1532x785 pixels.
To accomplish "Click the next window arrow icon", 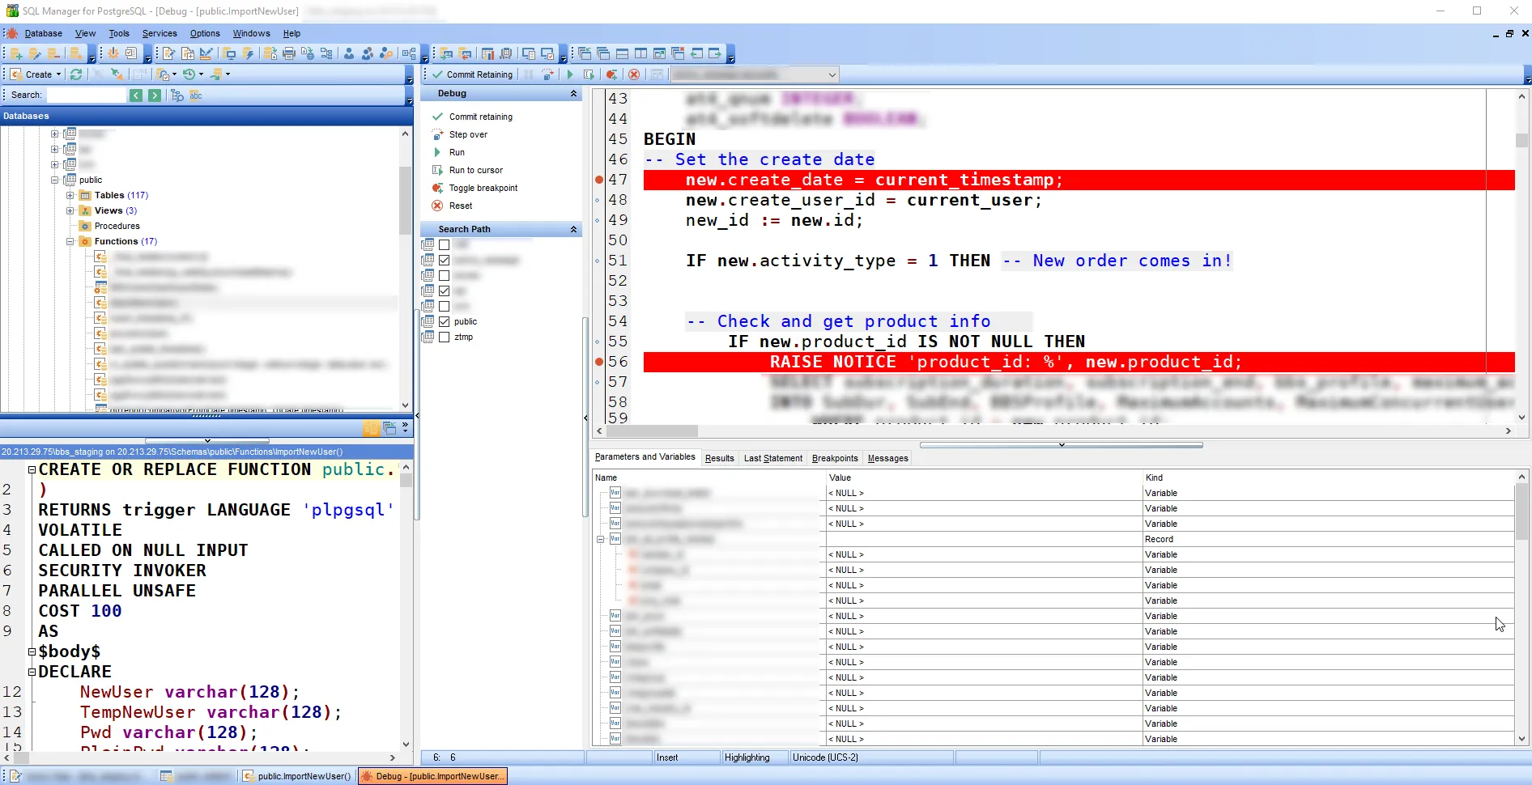I will coord(715,53).
